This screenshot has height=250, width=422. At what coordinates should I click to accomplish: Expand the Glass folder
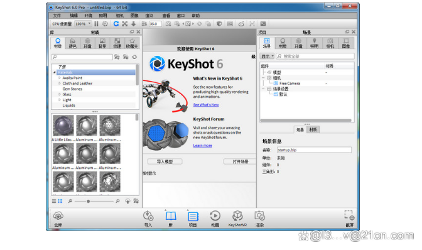60,94
